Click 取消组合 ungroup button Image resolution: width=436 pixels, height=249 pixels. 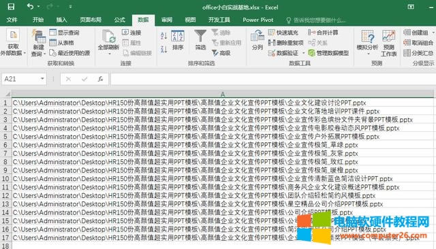(418, 43)
